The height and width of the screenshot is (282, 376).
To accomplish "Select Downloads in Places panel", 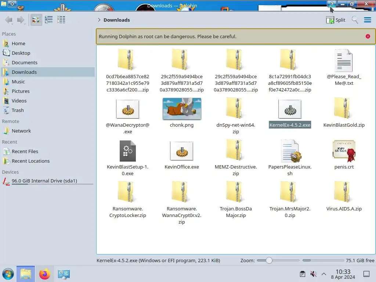I will point(48,72).
